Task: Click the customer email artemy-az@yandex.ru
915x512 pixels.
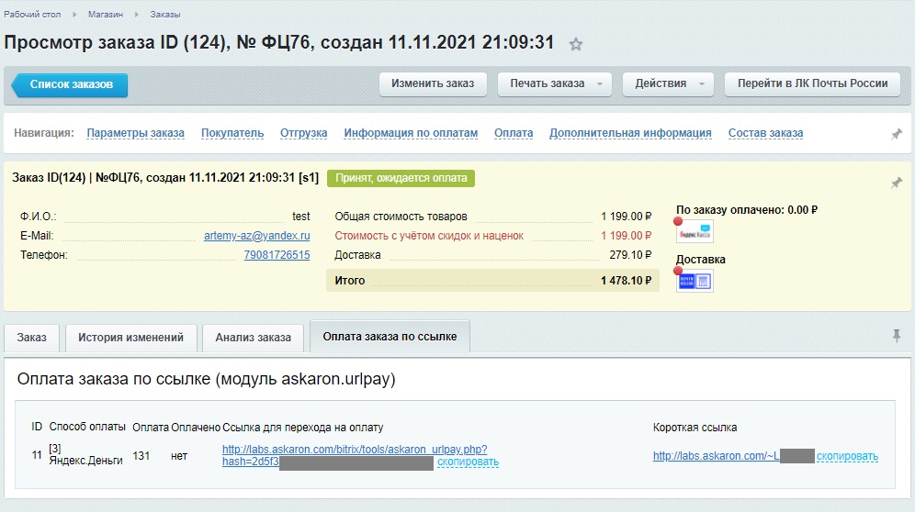Action: 256,236
